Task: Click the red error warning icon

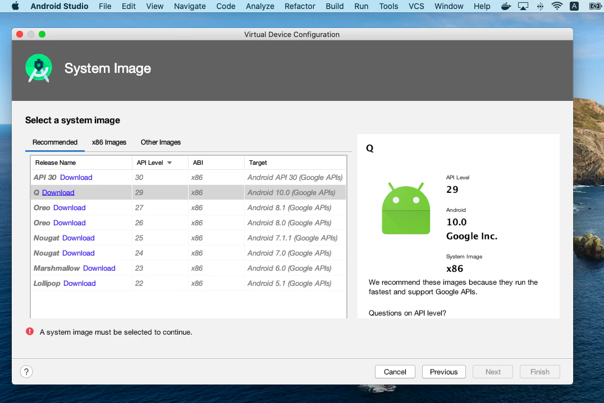Action: [x=30, y=331]
